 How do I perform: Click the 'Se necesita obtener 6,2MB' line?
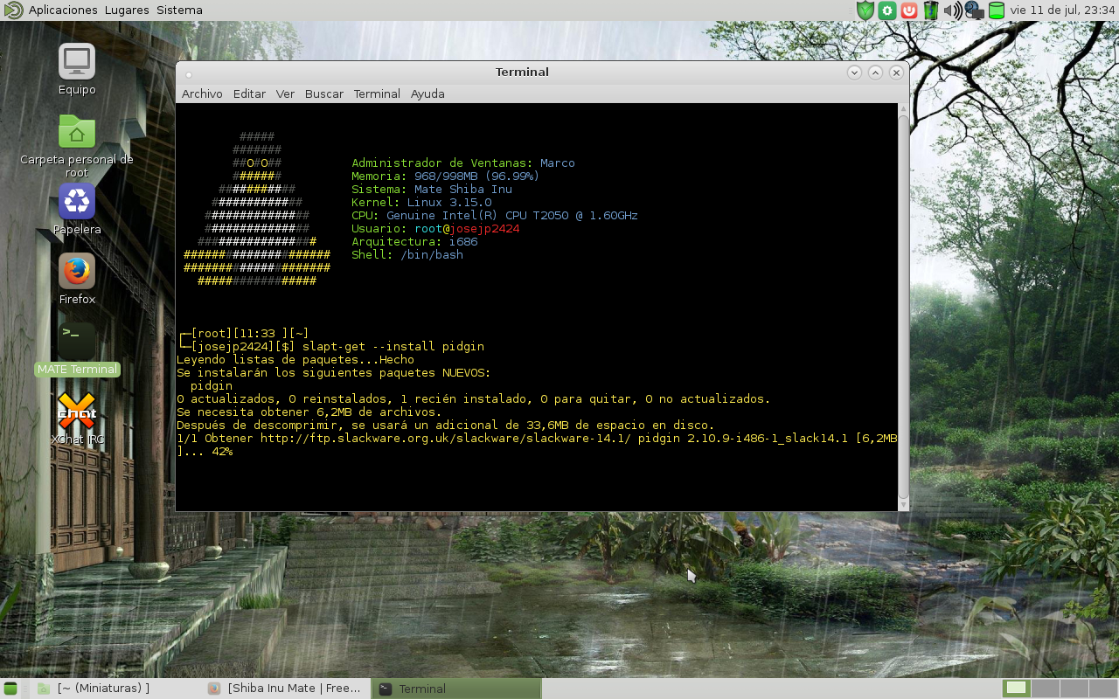click(309, 412)
